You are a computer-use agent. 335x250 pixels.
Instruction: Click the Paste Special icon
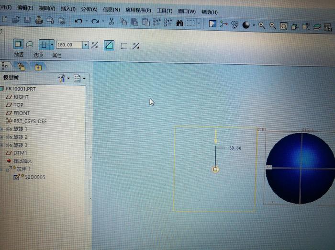pyautogui.click(x=145, y=22)
